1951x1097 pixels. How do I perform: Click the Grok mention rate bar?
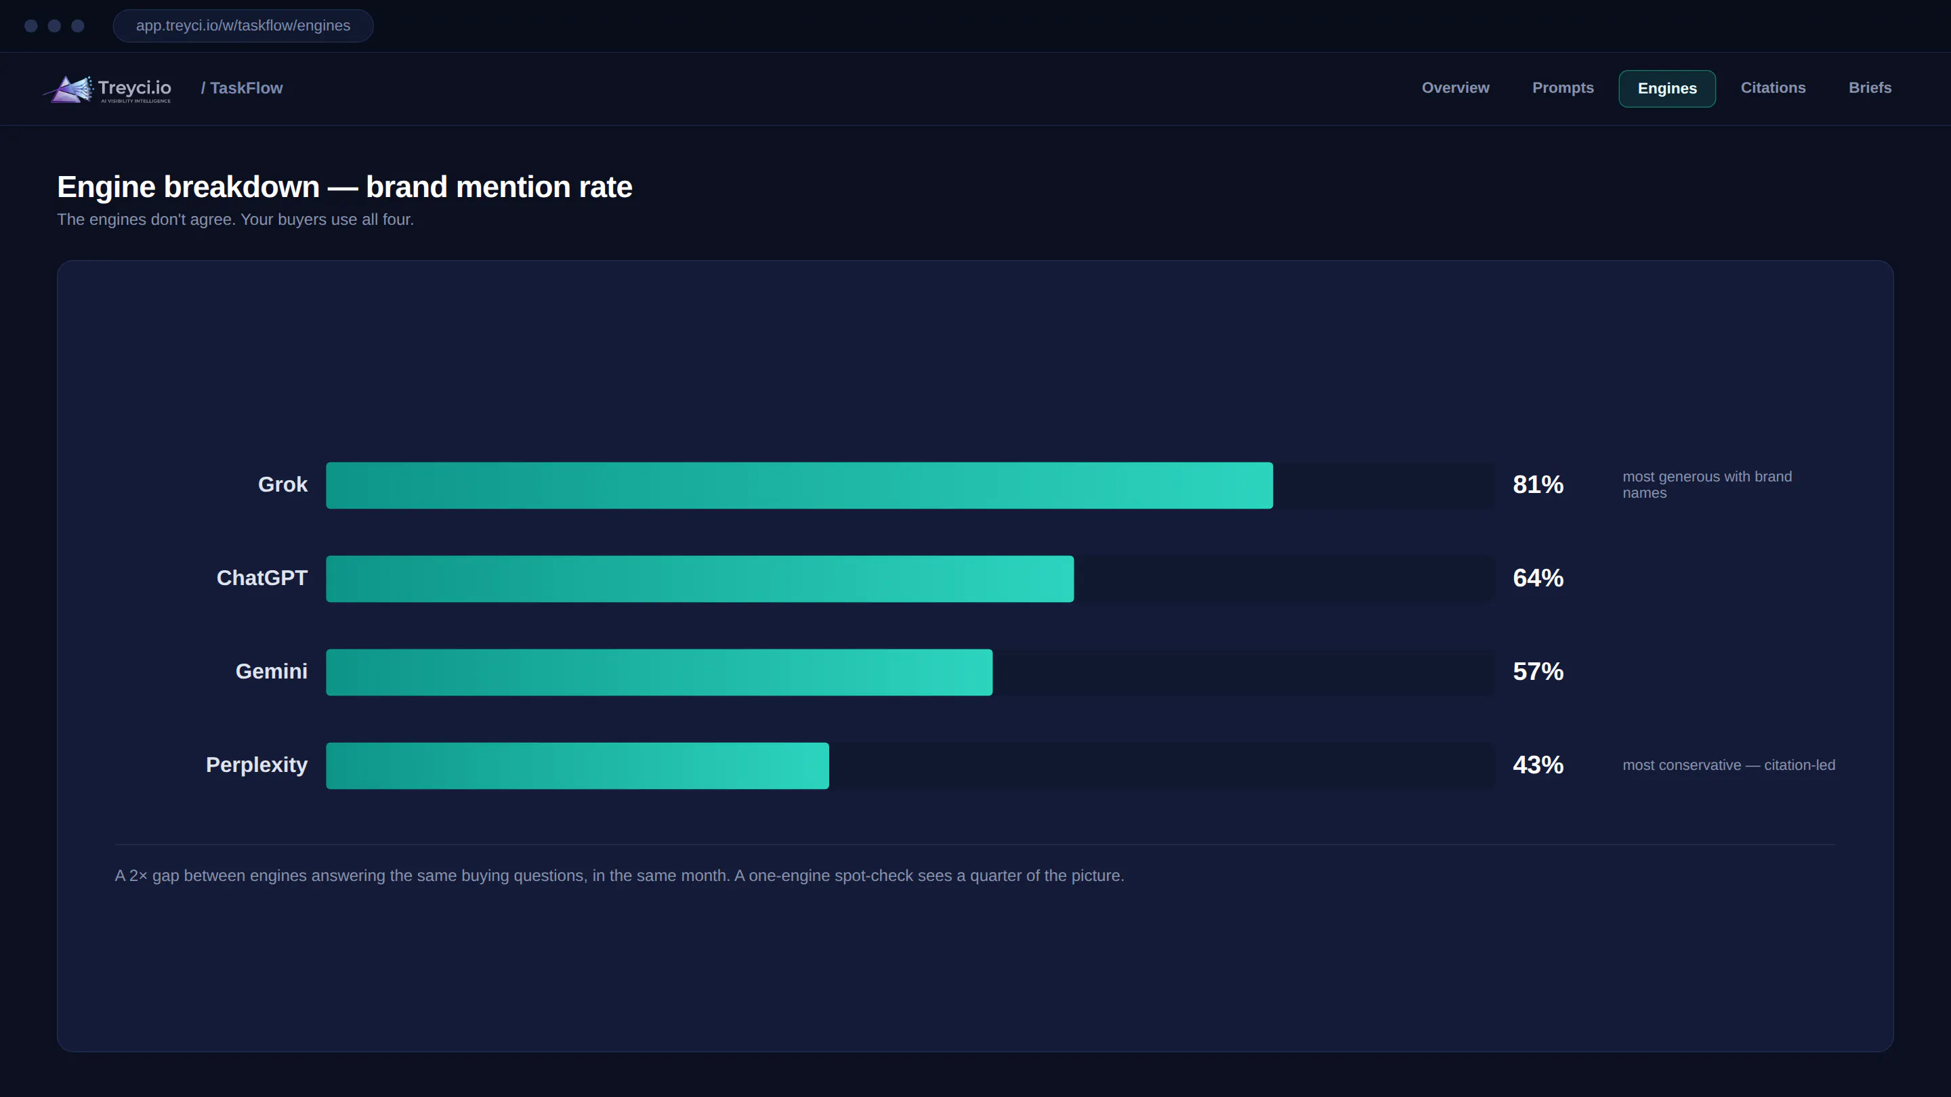[799, 486]
